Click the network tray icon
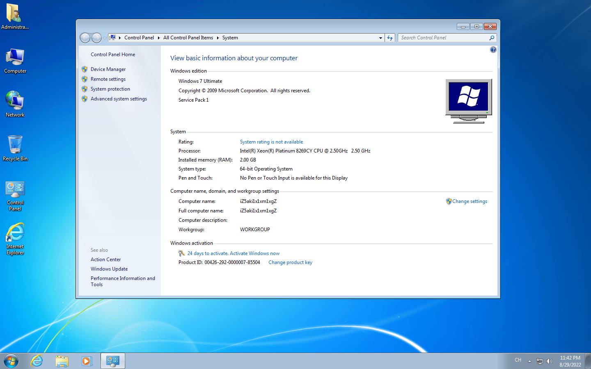This screenshot has height=369, width=591. click(540, 361)
